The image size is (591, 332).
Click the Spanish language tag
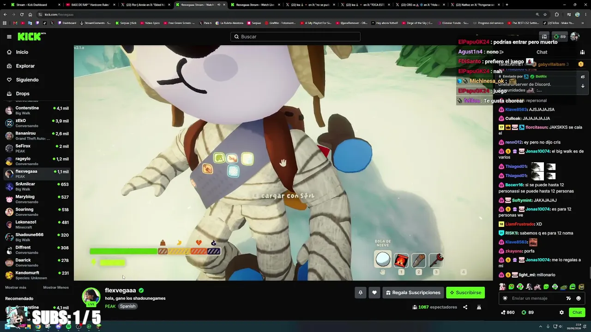pyautogui.click(x=128, y=306)
